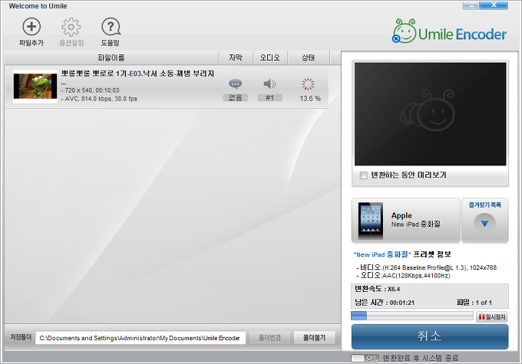
Task: Click the 13.6 % progress text
Action: pos(310,99)
